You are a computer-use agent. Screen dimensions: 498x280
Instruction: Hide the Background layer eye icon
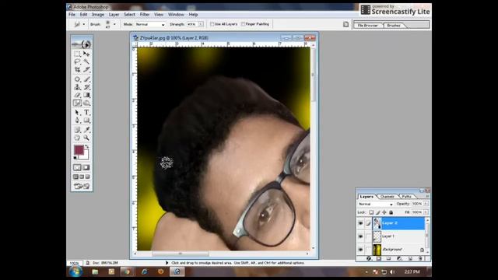click(360, 250)
